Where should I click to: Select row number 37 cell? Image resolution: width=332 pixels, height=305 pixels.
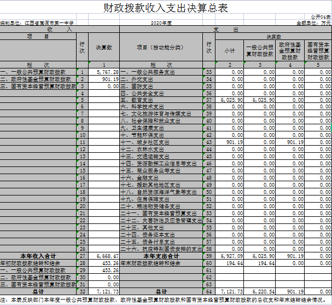click(209, 100)
